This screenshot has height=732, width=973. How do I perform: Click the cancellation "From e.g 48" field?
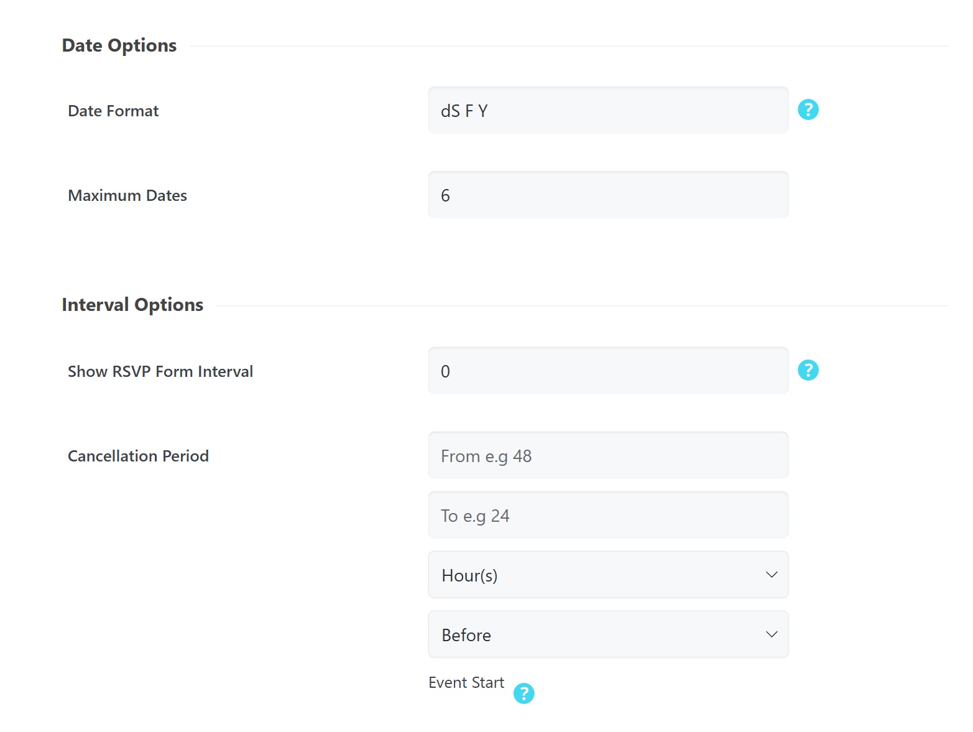[607, 456]
